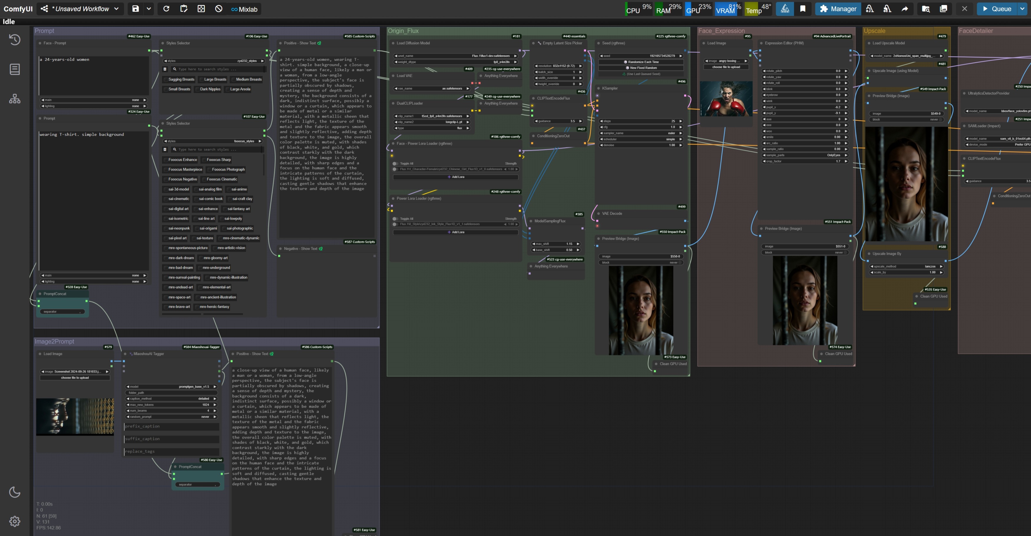Screen dimensions: 1031x536
Task: Click the green link icon on Negative - Show Text
Action: (x=321, y=249)
